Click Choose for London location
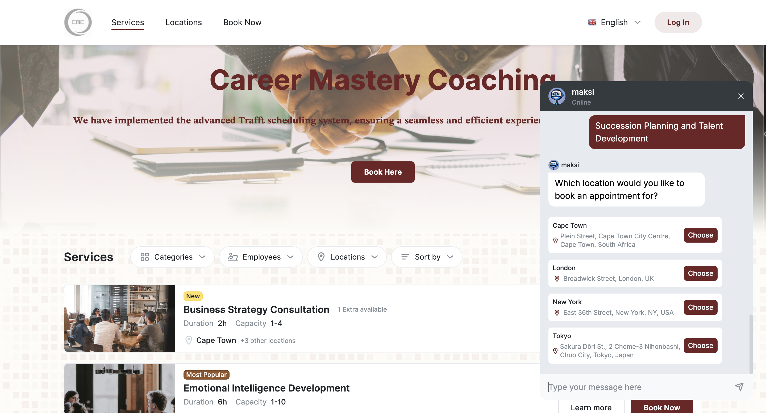The height and width of the screenshot is (413, 766). coord(701,273)
